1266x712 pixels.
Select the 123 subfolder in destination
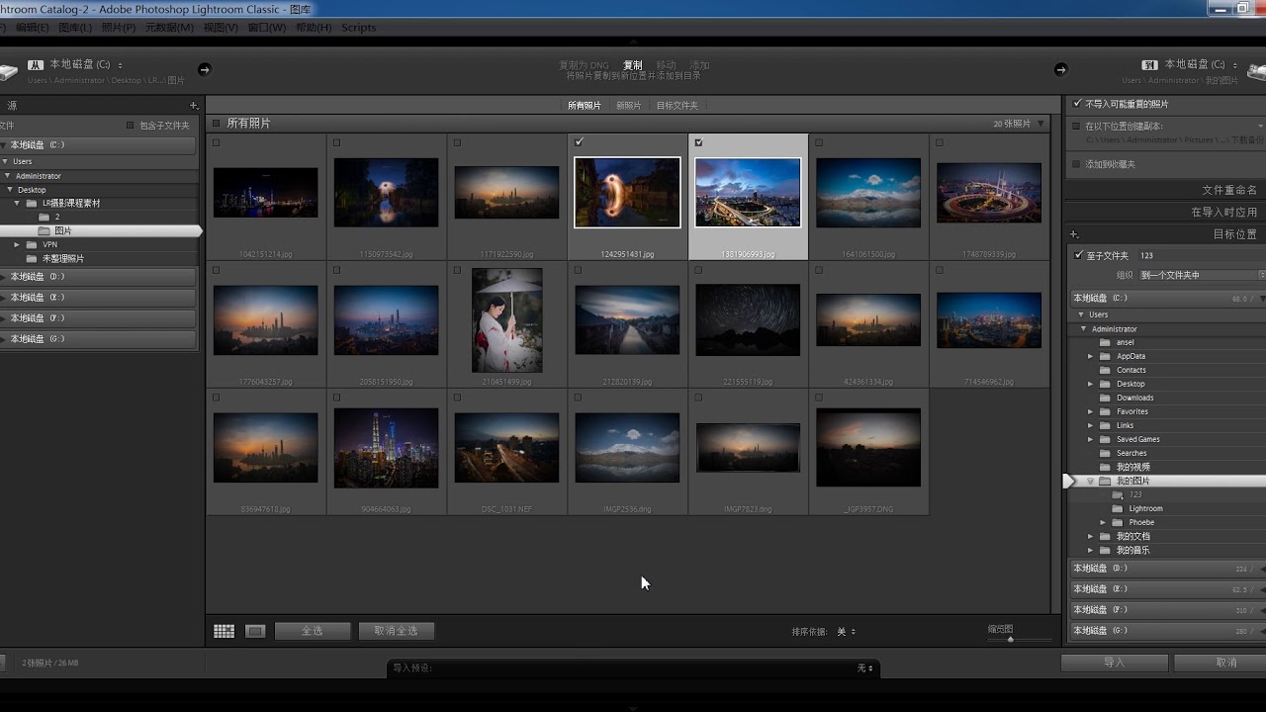point(1135,494)
